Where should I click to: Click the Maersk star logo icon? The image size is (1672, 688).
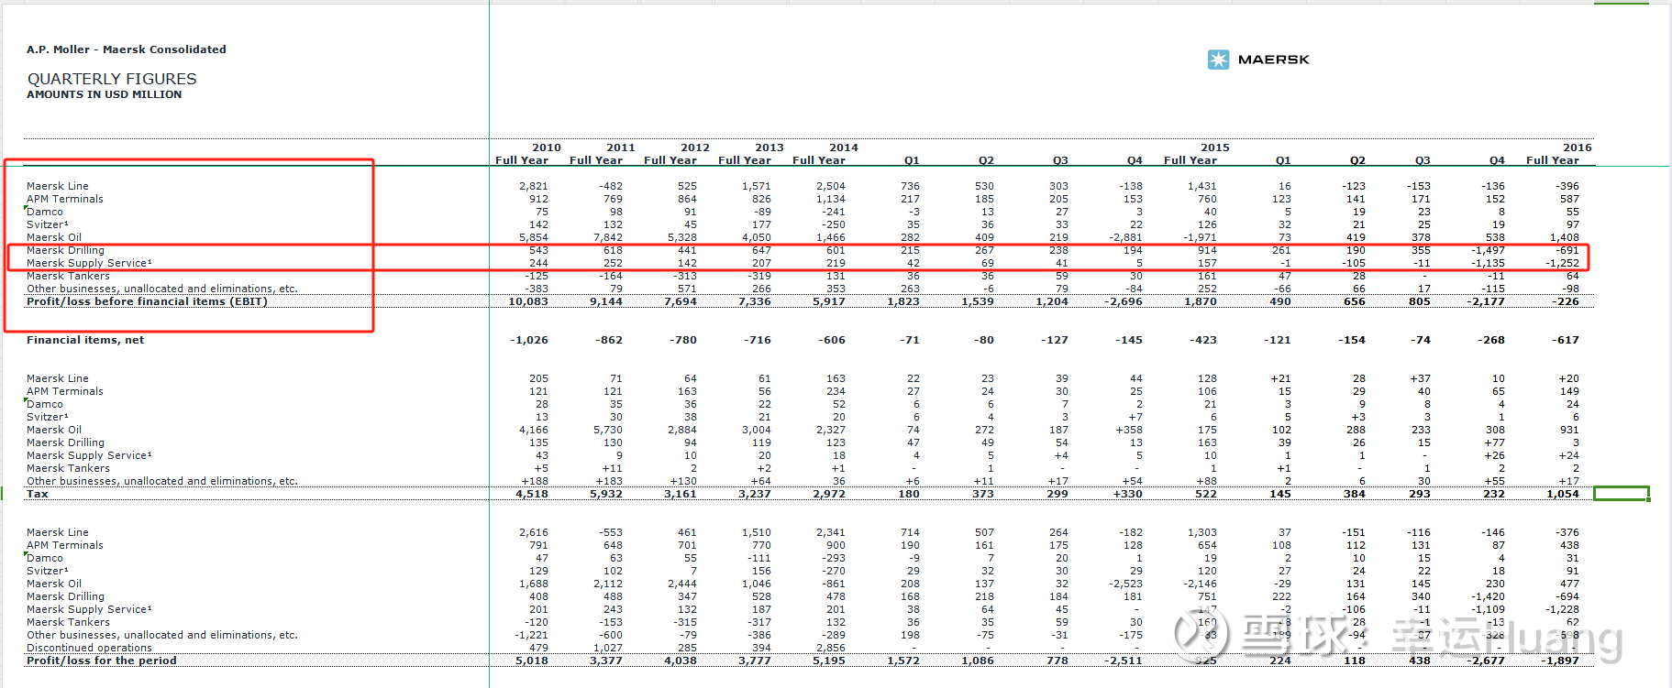pos(1218,60)
